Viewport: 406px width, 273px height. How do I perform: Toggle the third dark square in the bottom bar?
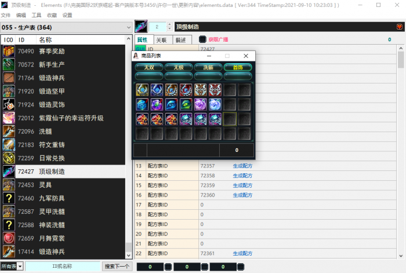pos(241,267)
